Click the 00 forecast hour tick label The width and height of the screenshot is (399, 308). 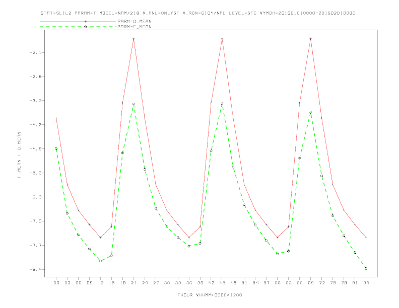[56, 283]
